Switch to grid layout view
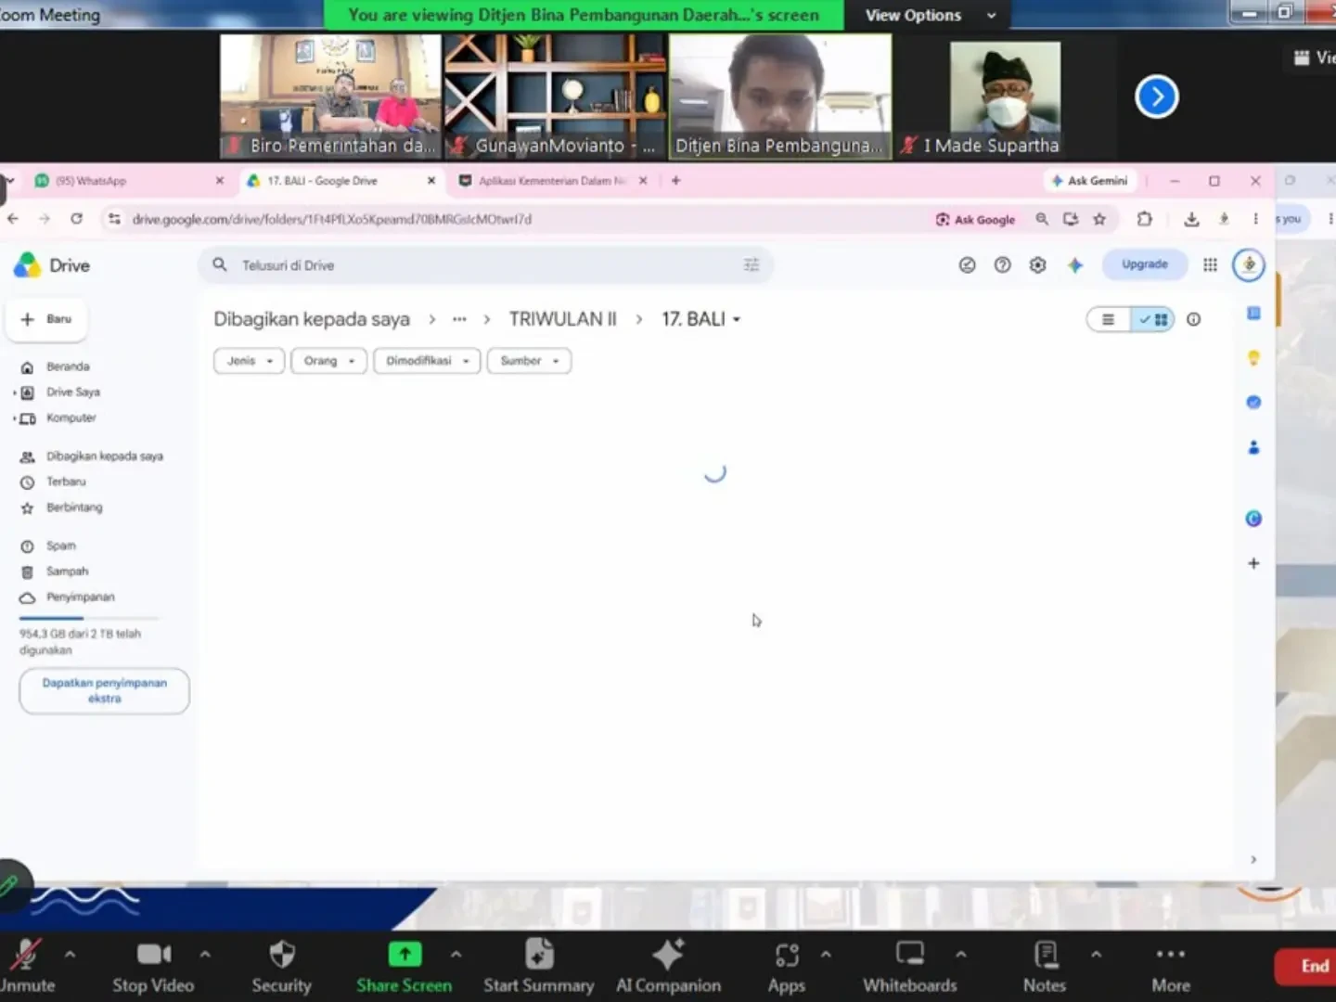Screen dimensions: 1336x1002 coord(1152,319)
